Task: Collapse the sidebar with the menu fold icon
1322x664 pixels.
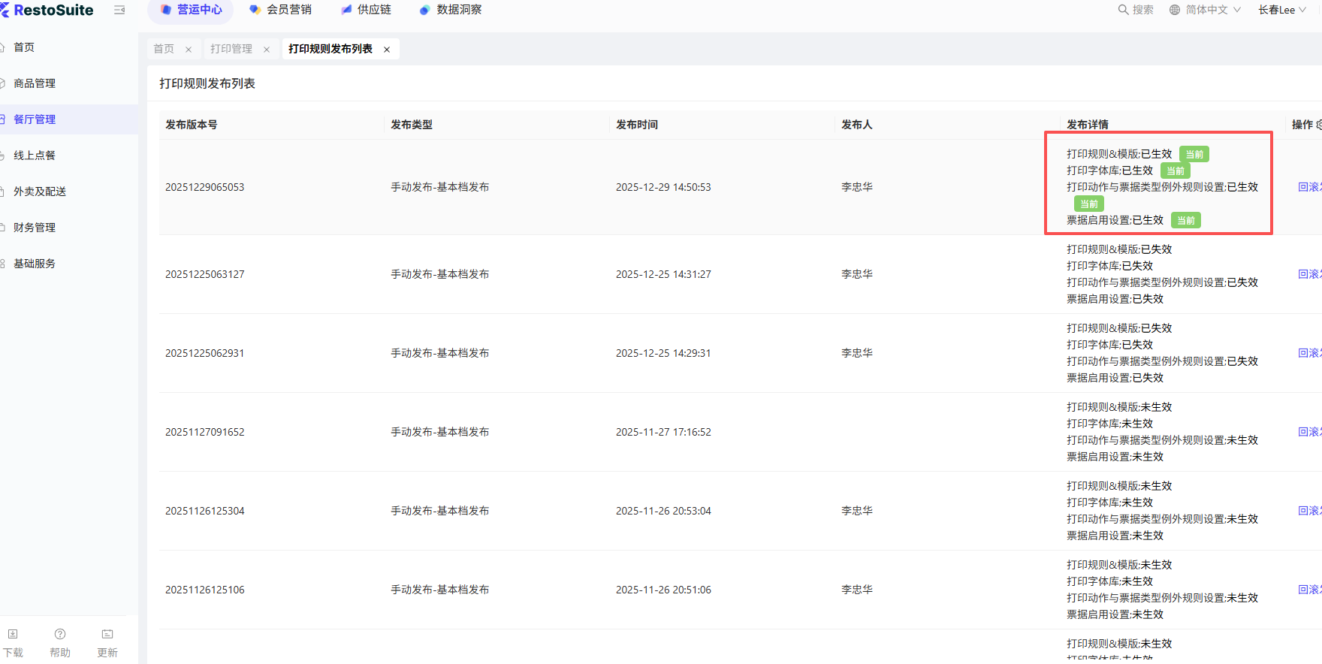Action: coord(119,10)
